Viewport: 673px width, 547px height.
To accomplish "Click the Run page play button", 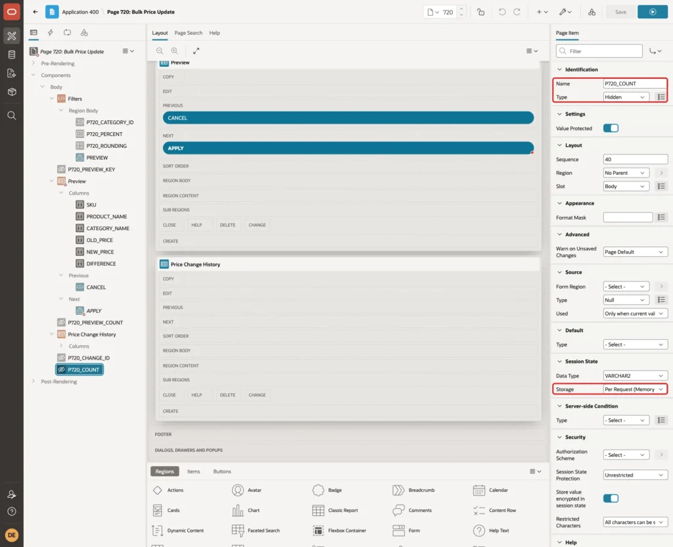I will [x=653, y=12].
